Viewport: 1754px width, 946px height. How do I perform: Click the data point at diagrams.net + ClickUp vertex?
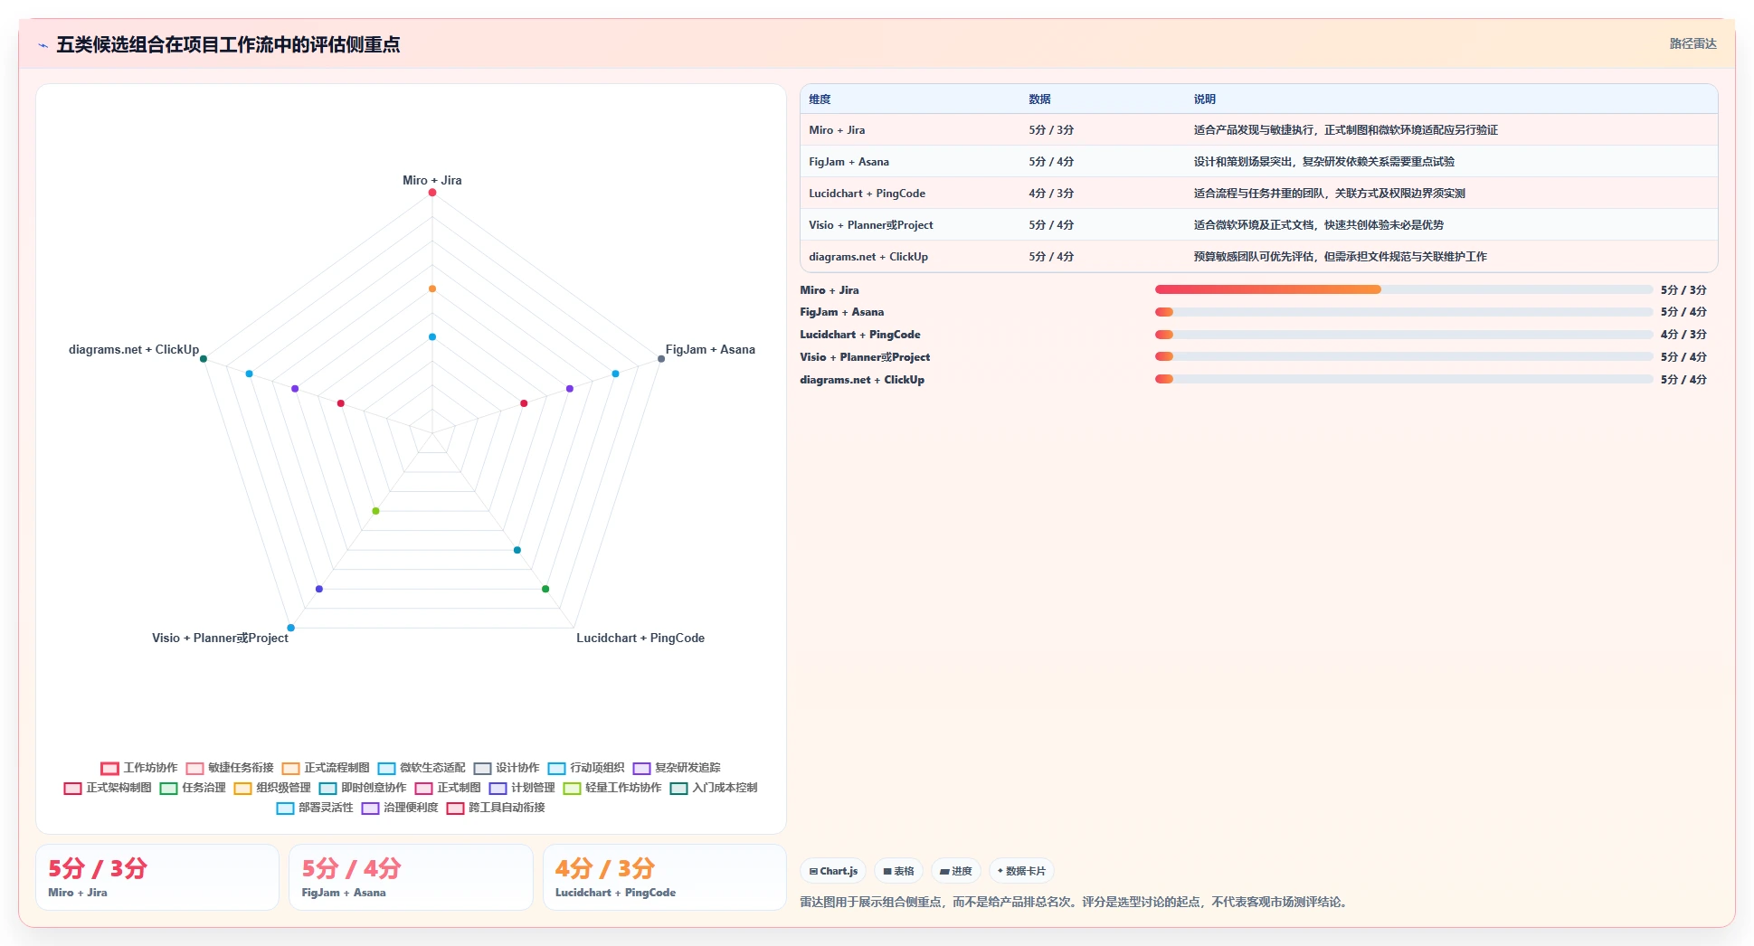coord(204,359)
